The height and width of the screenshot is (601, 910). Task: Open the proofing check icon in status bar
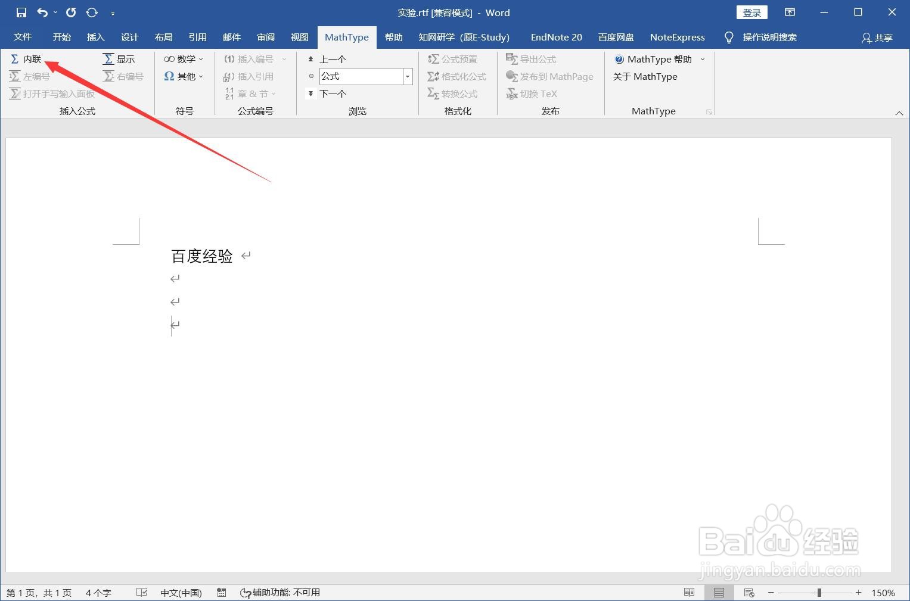pos(141,593)
